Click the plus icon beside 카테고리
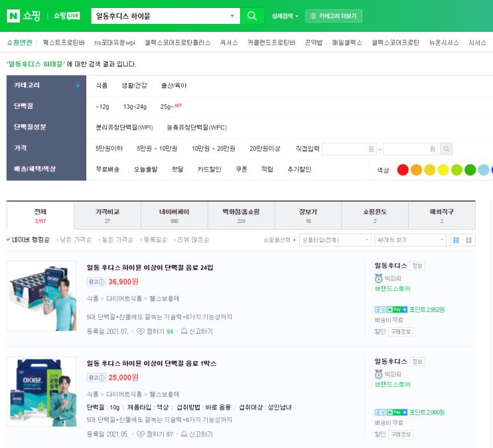Viewport: 493px width, 448px height. 78,86
